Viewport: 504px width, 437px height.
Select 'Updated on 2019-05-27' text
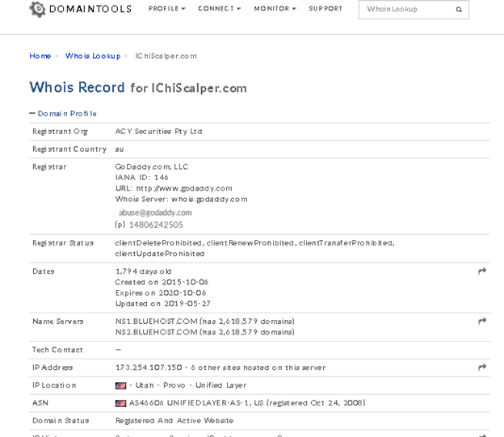(x=163, y=303)
